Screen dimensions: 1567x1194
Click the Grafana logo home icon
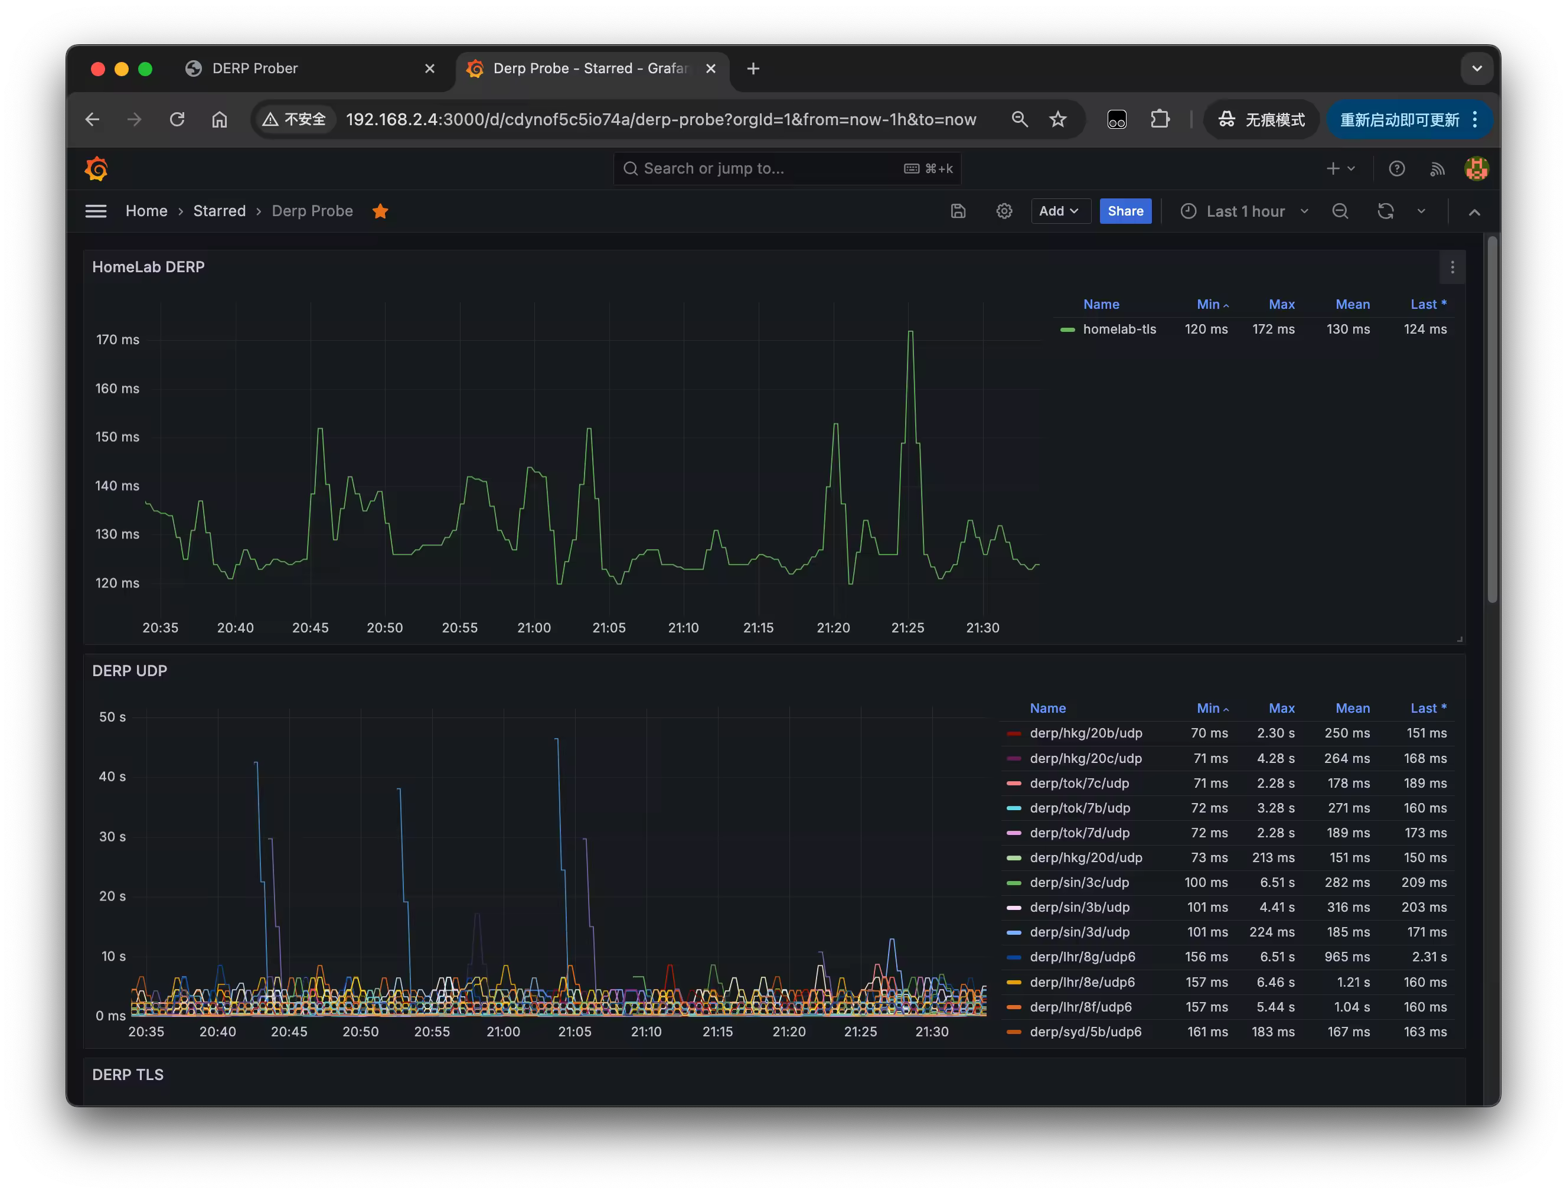point(96,168)
